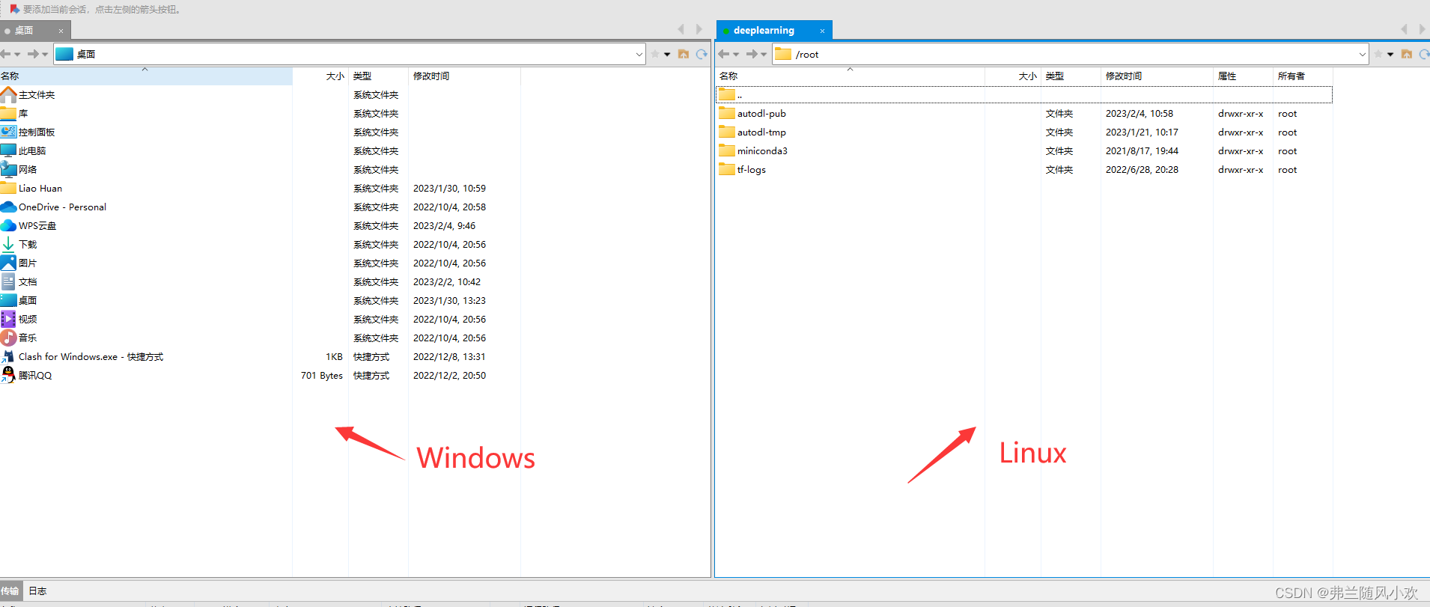Screen dimensions: 1430x607
Task: Open the 传输 tab at the bottom
Action: click(x=10, y=591)
